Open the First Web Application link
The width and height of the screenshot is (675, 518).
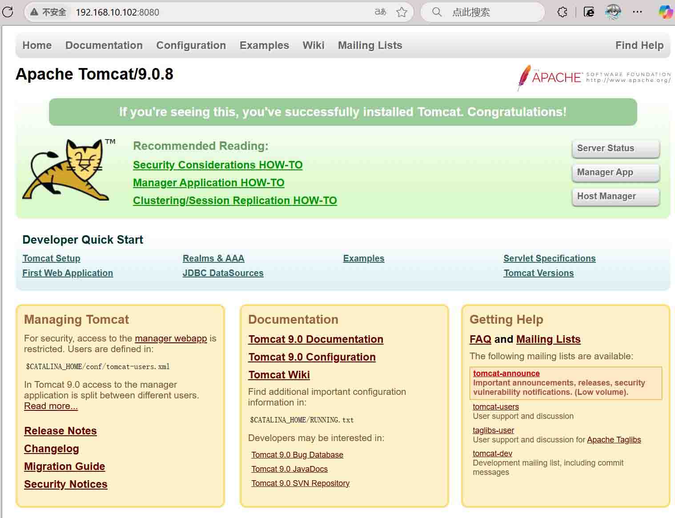click(68, 273)
